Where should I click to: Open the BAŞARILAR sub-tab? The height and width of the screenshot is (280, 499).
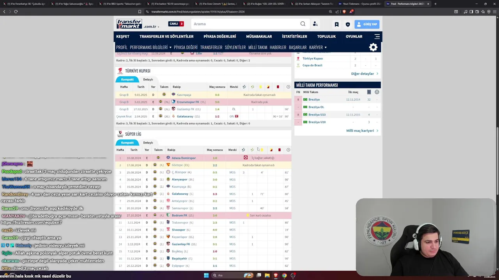pyautogui.click(x=297, y=47)
